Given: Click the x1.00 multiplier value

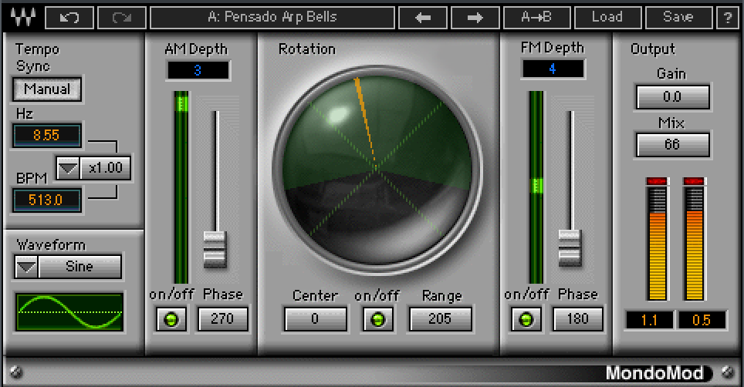Looking at the screenshot, I should [x=105, y=168].
